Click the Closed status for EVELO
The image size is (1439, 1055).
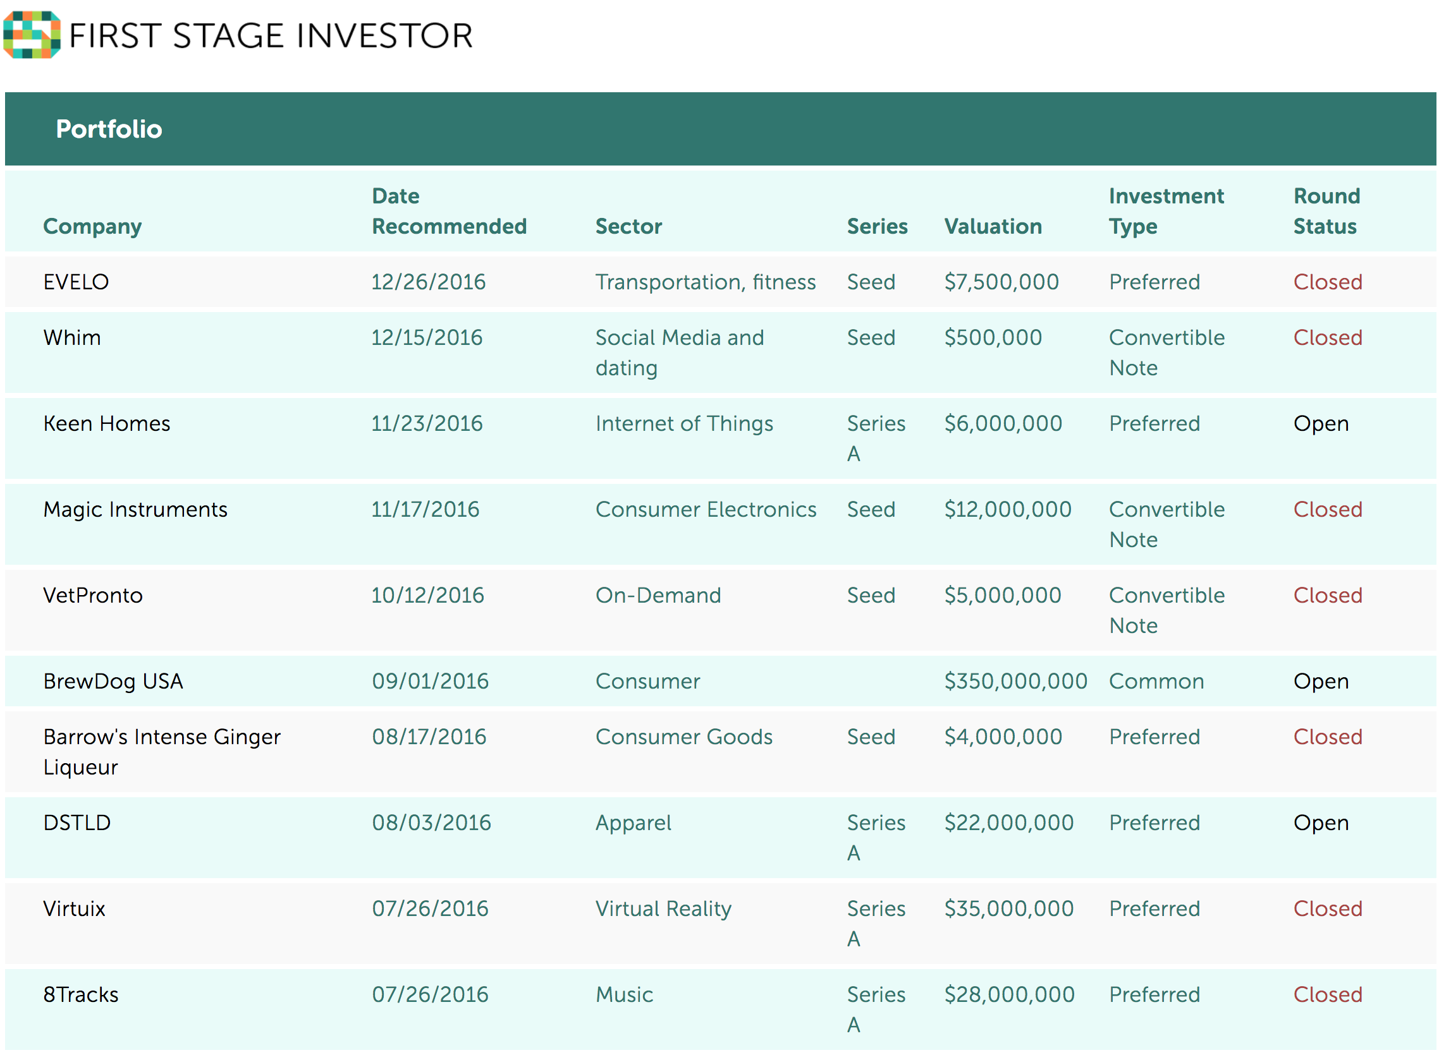point(1328,282)
